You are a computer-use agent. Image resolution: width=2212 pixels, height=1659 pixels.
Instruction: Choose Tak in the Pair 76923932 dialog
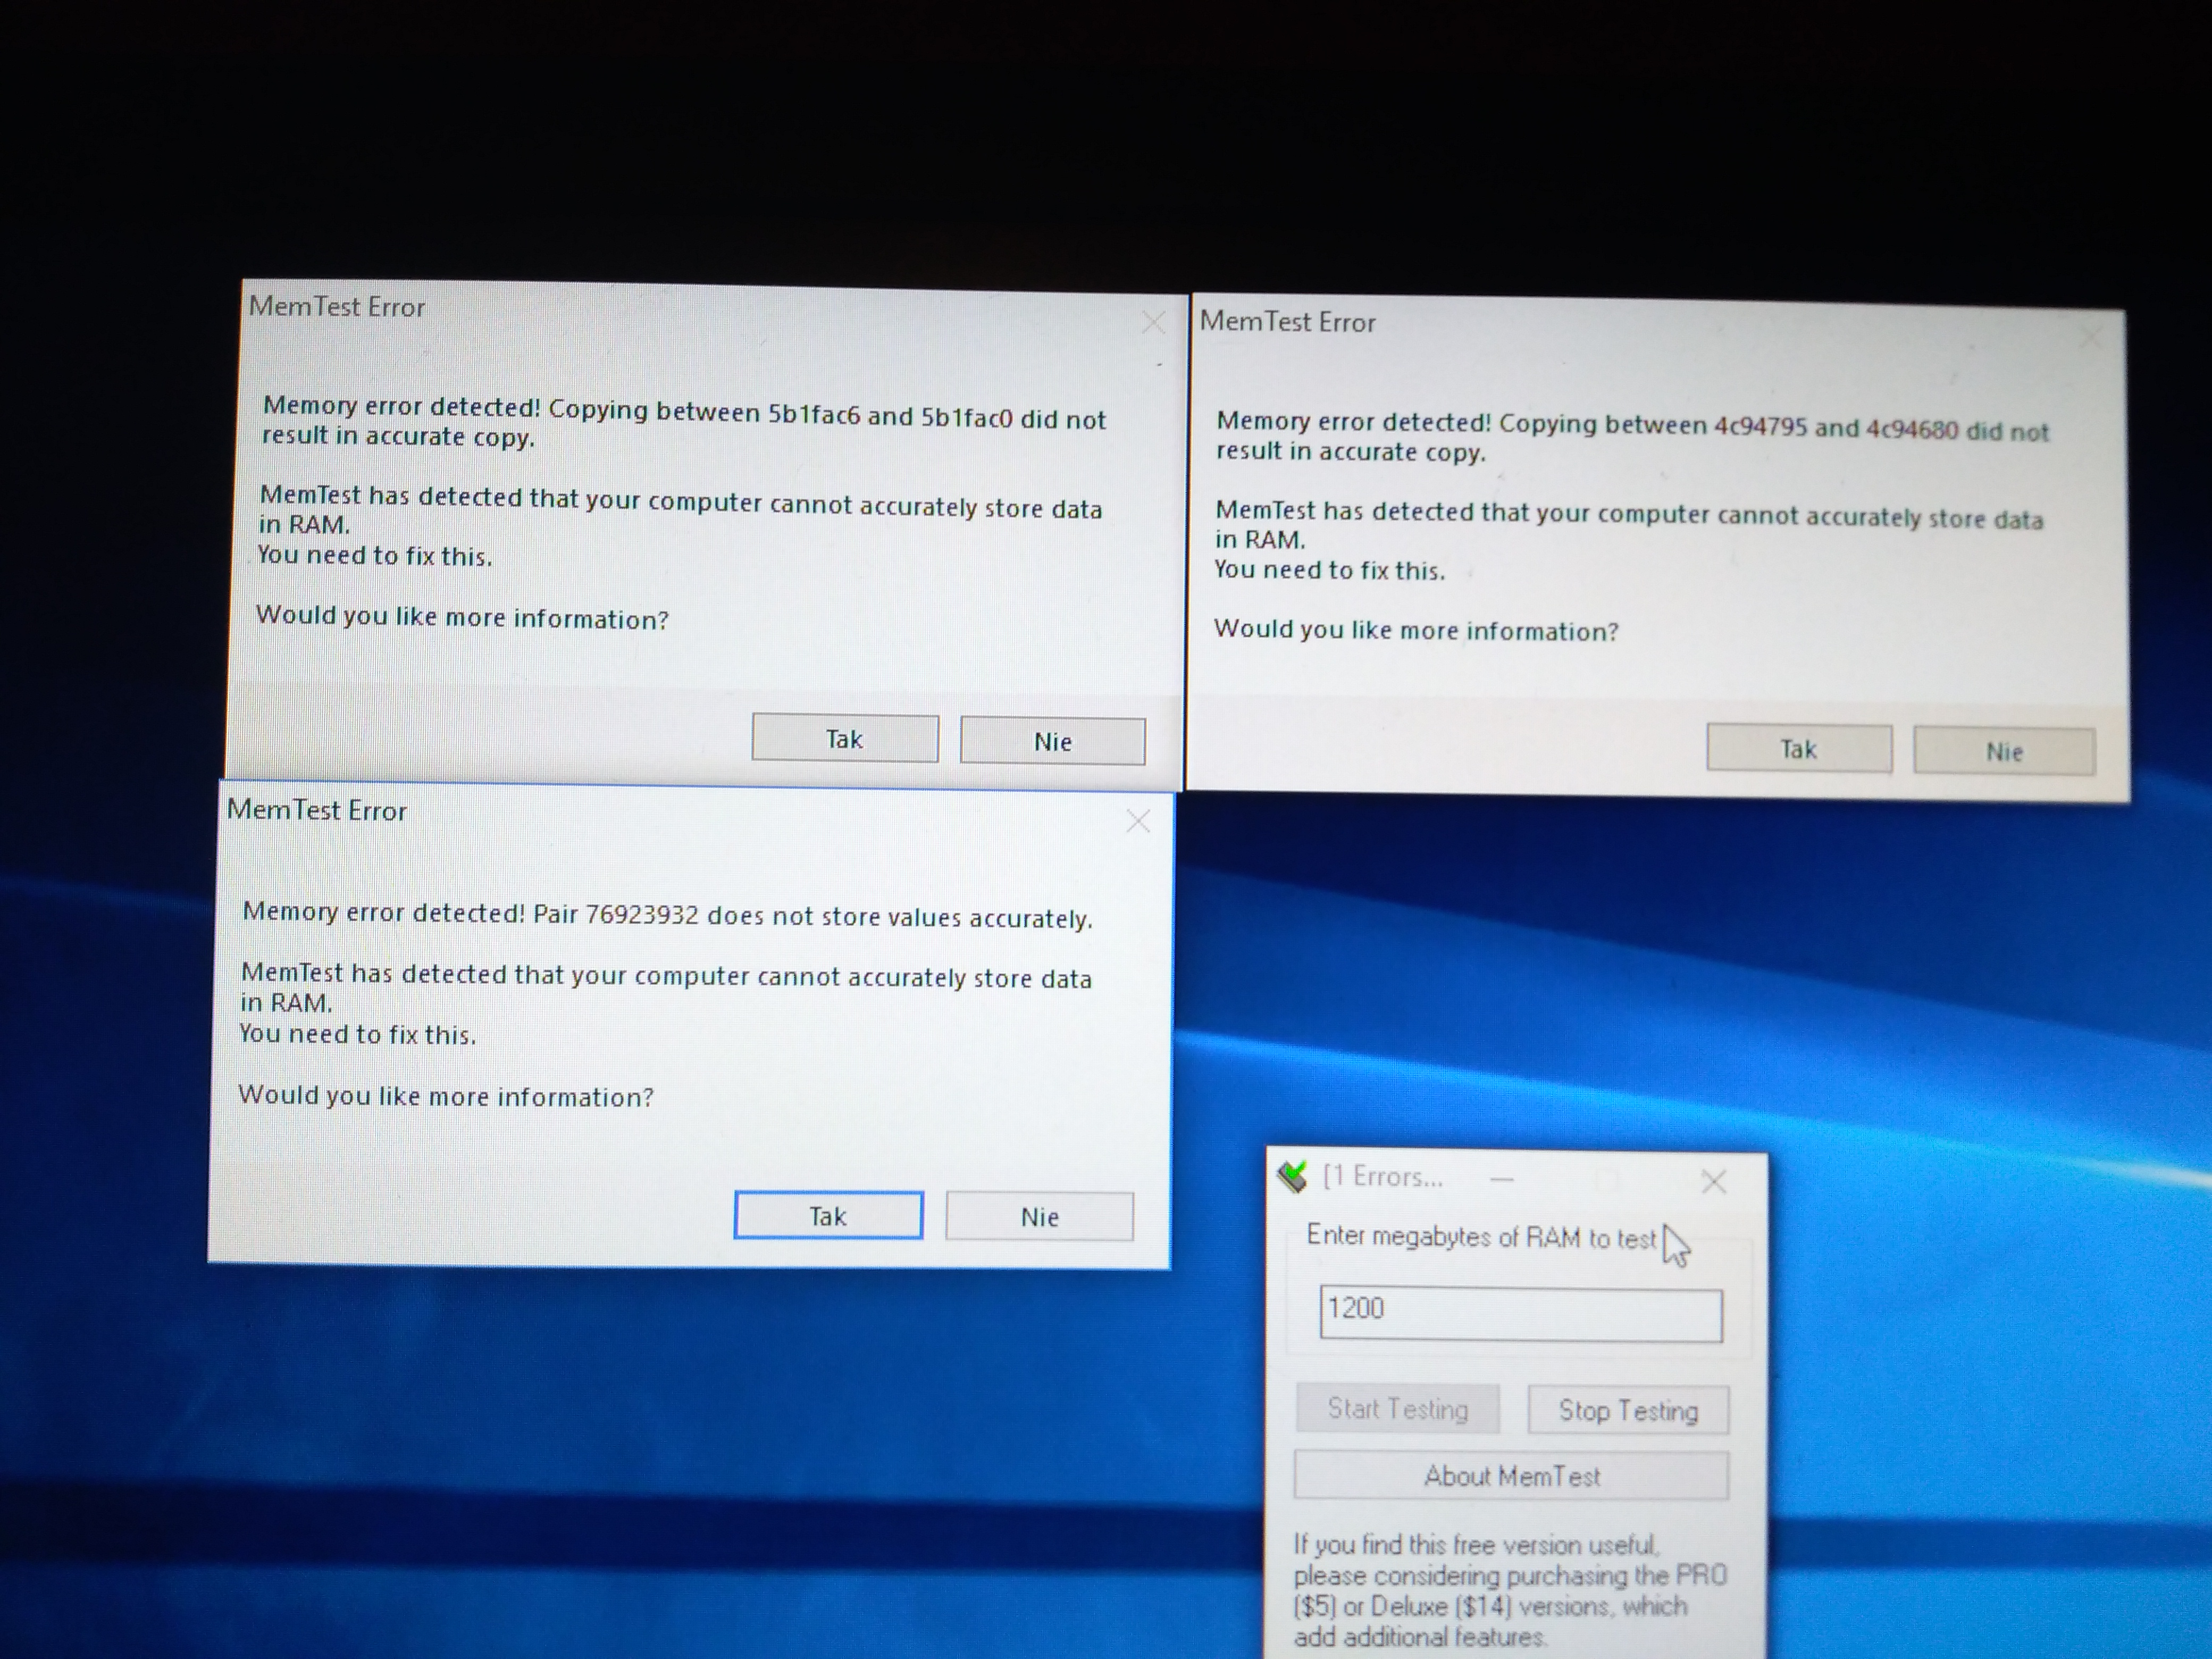point(828,1215)
